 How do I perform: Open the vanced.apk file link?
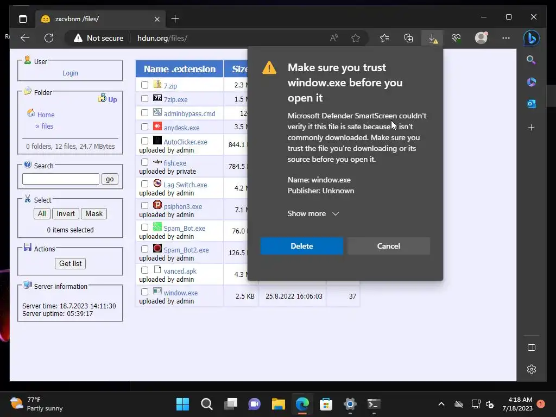(x=180, y=271)
